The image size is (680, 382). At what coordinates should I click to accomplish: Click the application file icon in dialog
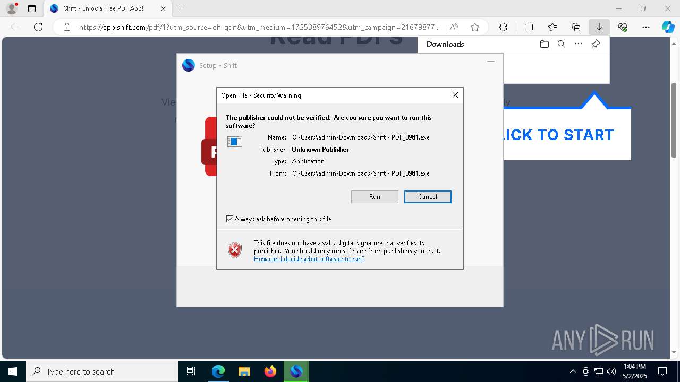click(x=235, y=142)
